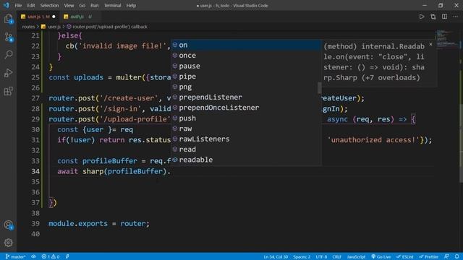Select the 'on' suggestion
Viewport: 463px width, 260px height.
[246, 45]
